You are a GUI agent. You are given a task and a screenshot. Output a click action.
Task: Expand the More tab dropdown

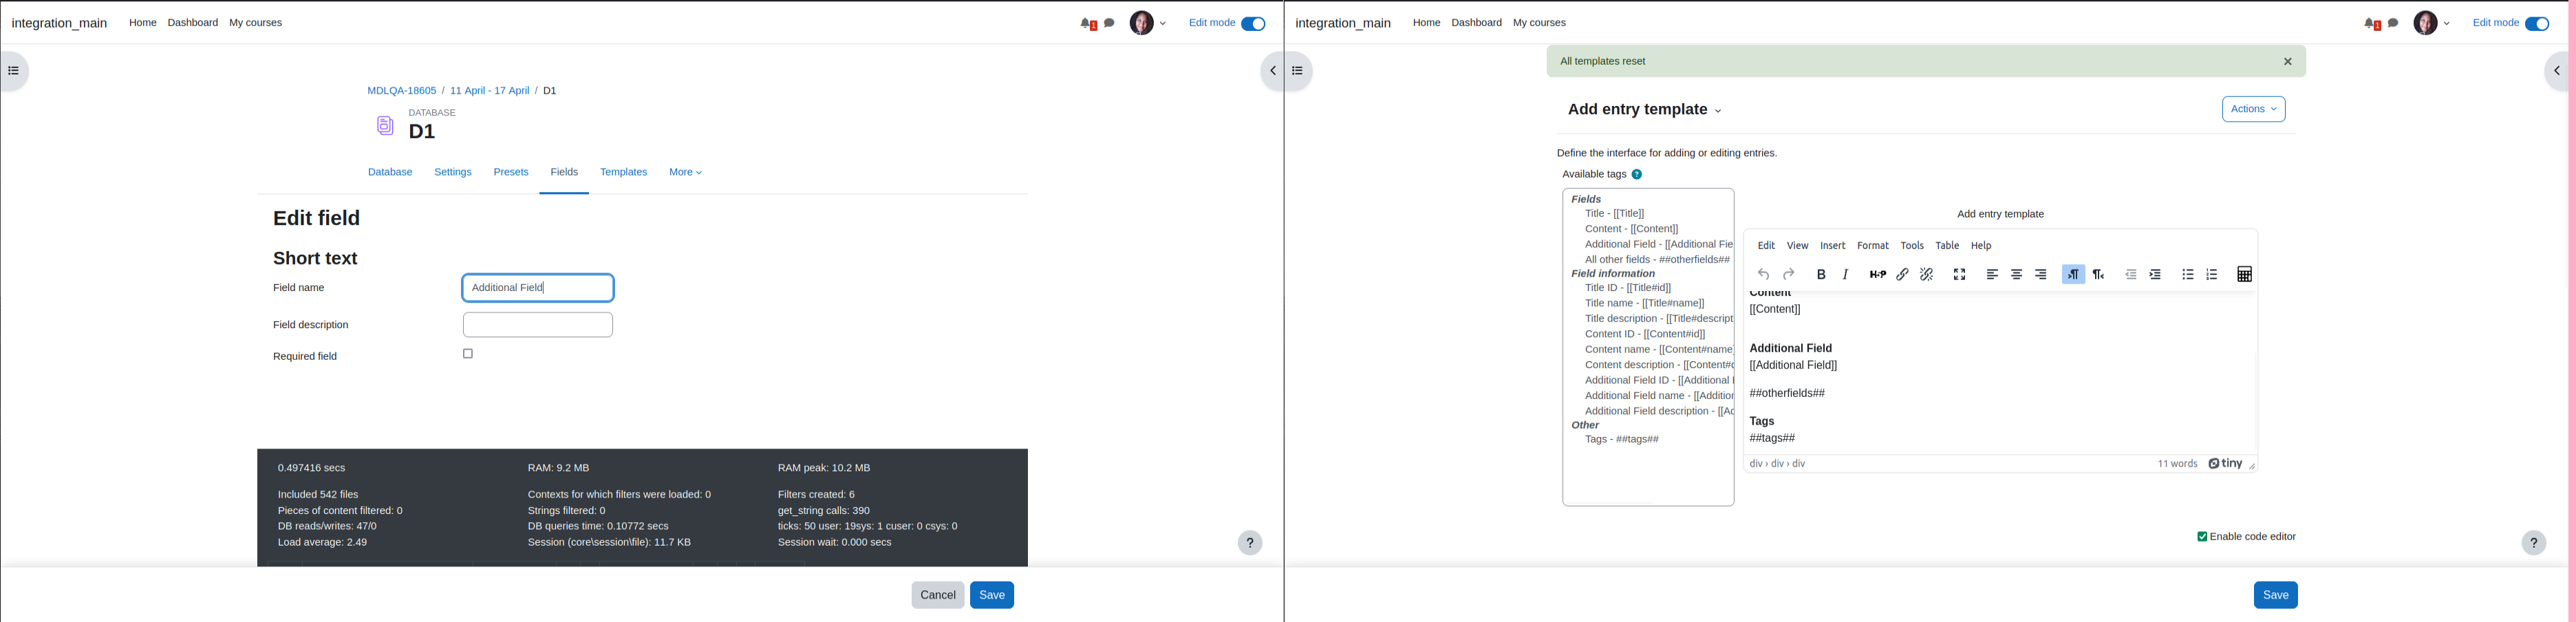(x=685, y=172)
